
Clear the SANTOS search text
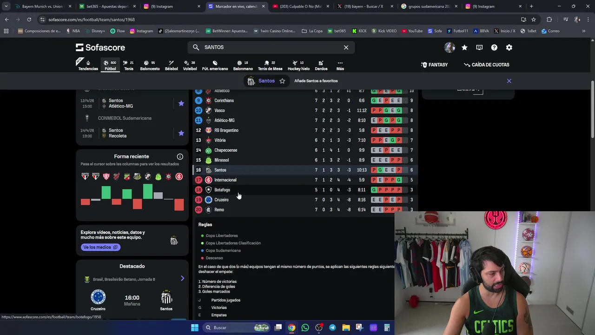tap(346, 47)
